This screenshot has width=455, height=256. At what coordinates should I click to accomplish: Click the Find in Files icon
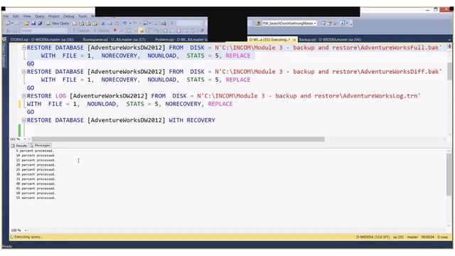(x=257, y=23)
